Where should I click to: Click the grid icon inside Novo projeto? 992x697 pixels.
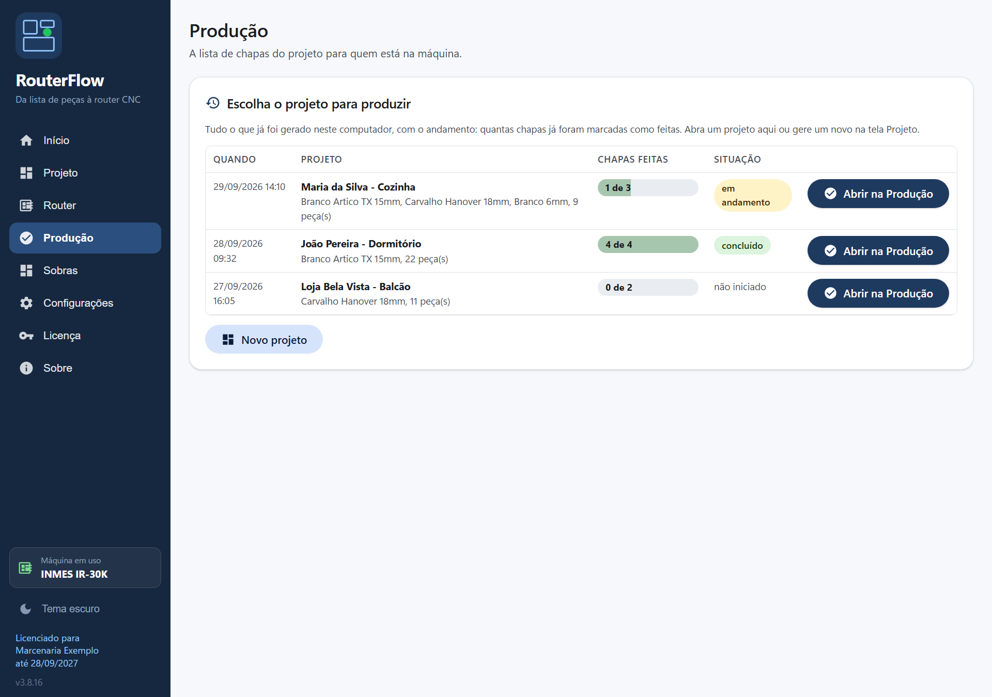pyautogui.click(x=228, y=340)
